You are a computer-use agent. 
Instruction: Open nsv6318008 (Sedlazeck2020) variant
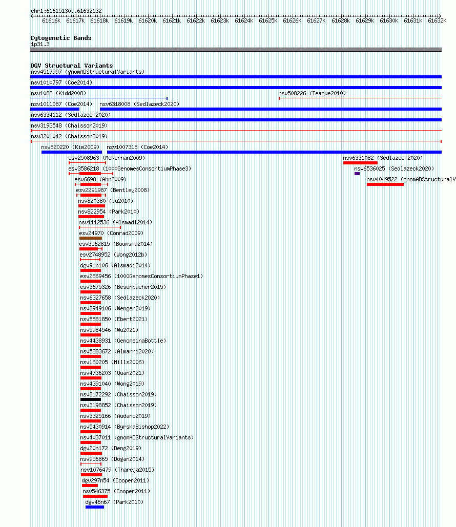(x=139, y=104)
